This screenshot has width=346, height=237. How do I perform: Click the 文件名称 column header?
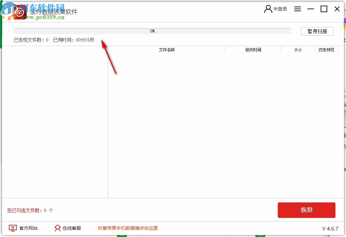[166, 49]
